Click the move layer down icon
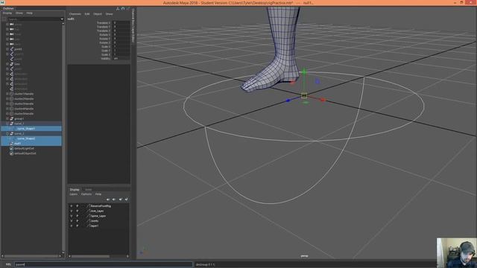This screenshot has width=477, height=268. pyautogui.click(x=114, y=200)
